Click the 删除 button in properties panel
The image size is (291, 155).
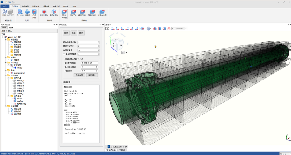(81, 33)
